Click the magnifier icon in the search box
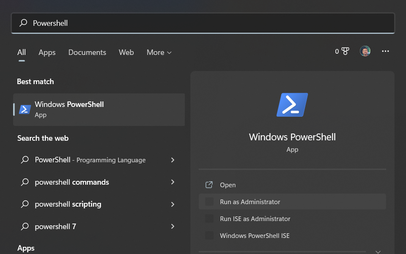406x254 pixels. pyautogui.click(x=24, y=23)
